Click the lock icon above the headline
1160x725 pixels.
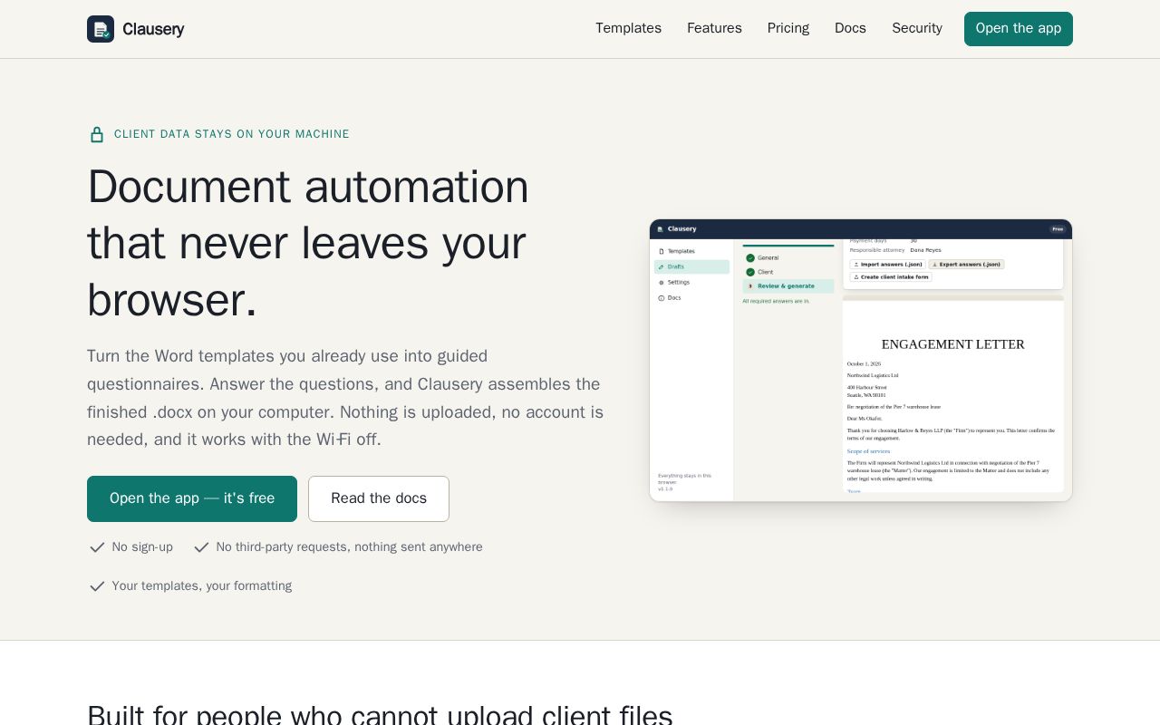tap(97, 134)
